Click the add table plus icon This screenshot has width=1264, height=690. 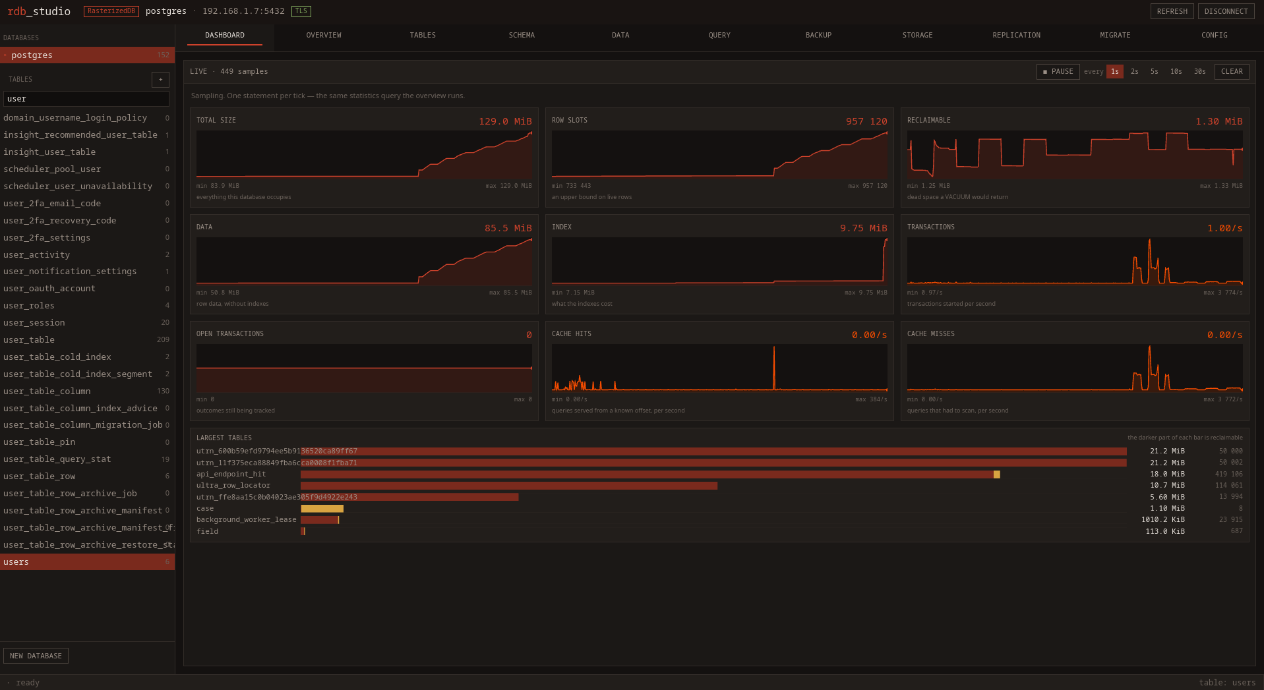click(x=160, y=80)
